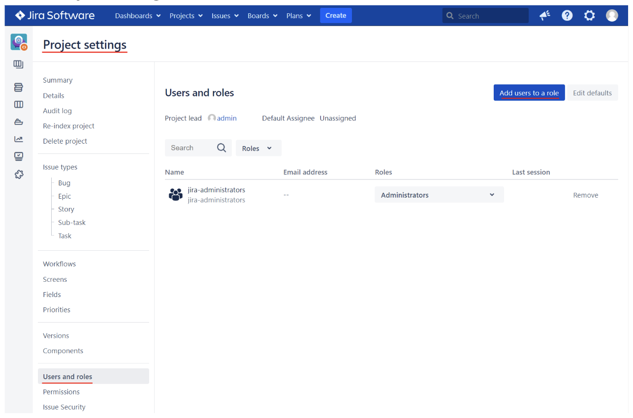Expand the Administrators role dropdown
This screenshot has height=418, width=633.
[x=439, y=195]
